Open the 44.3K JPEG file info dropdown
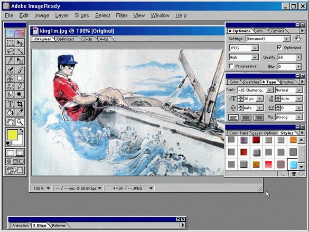 pos(151,189)
